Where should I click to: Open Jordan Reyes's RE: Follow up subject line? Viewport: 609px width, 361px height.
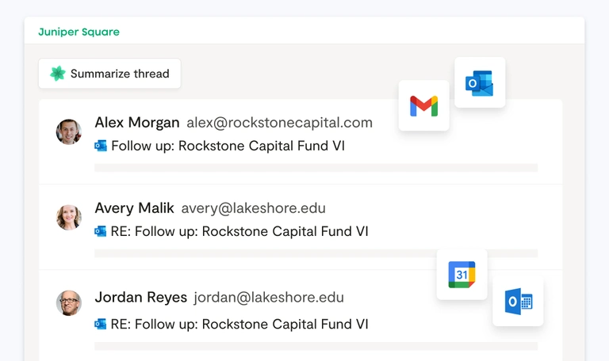(239, 324)
